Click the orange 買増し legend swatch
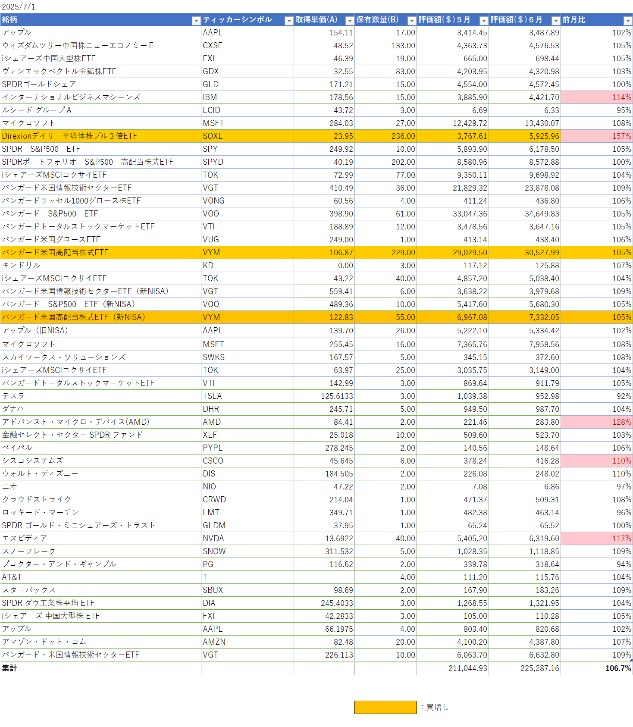 [x=385, y=707]
